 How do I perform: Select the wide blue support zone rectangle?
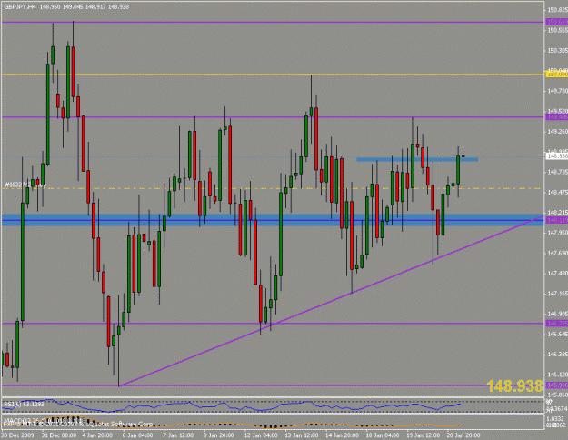coord(273,220)
